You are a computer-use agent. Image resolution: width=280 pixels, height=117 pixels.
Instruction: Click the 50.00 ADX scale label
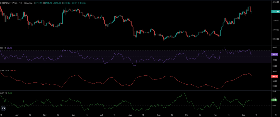point(275,72)
